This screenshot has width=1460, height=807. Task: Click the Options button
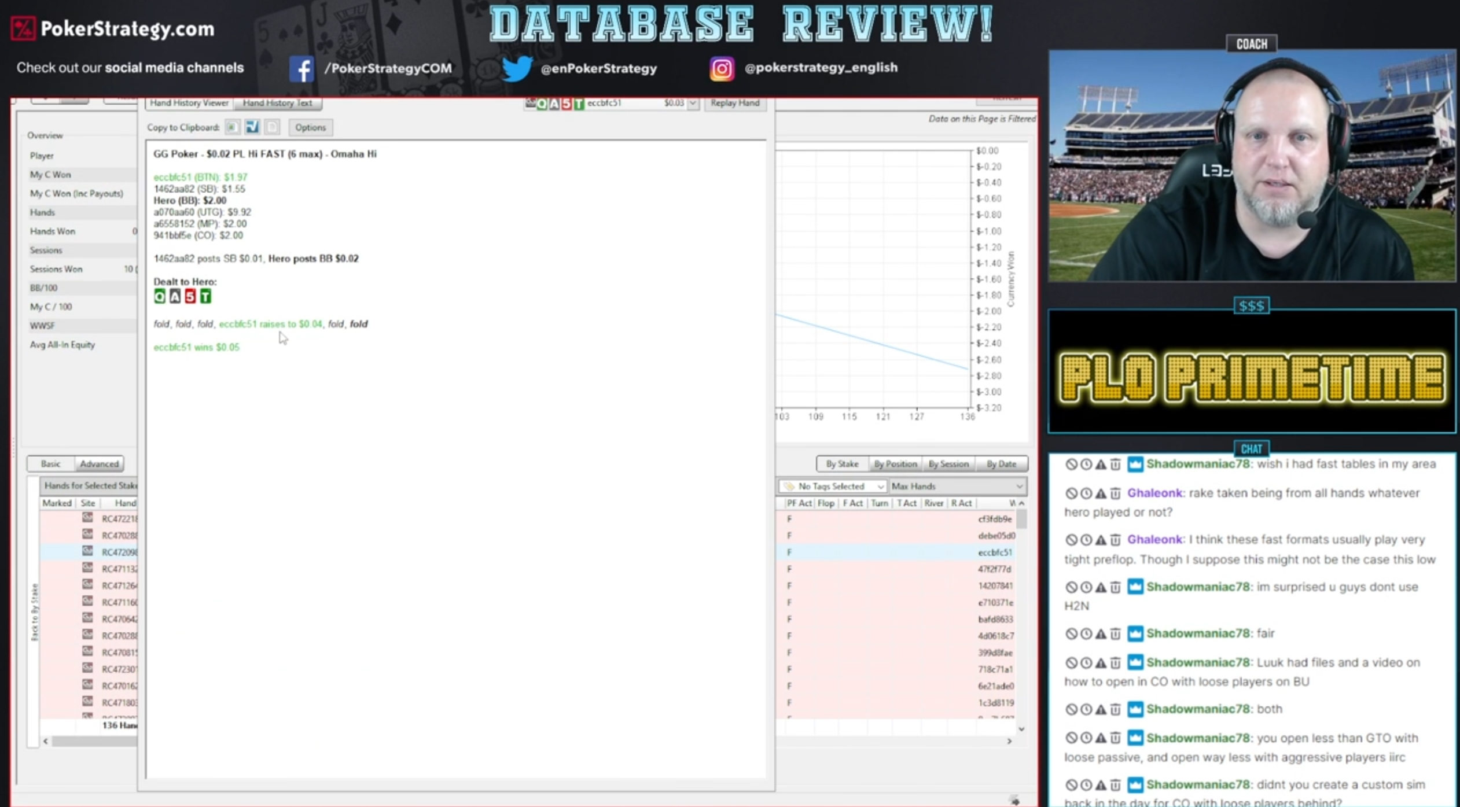click(x=310, y=127)
